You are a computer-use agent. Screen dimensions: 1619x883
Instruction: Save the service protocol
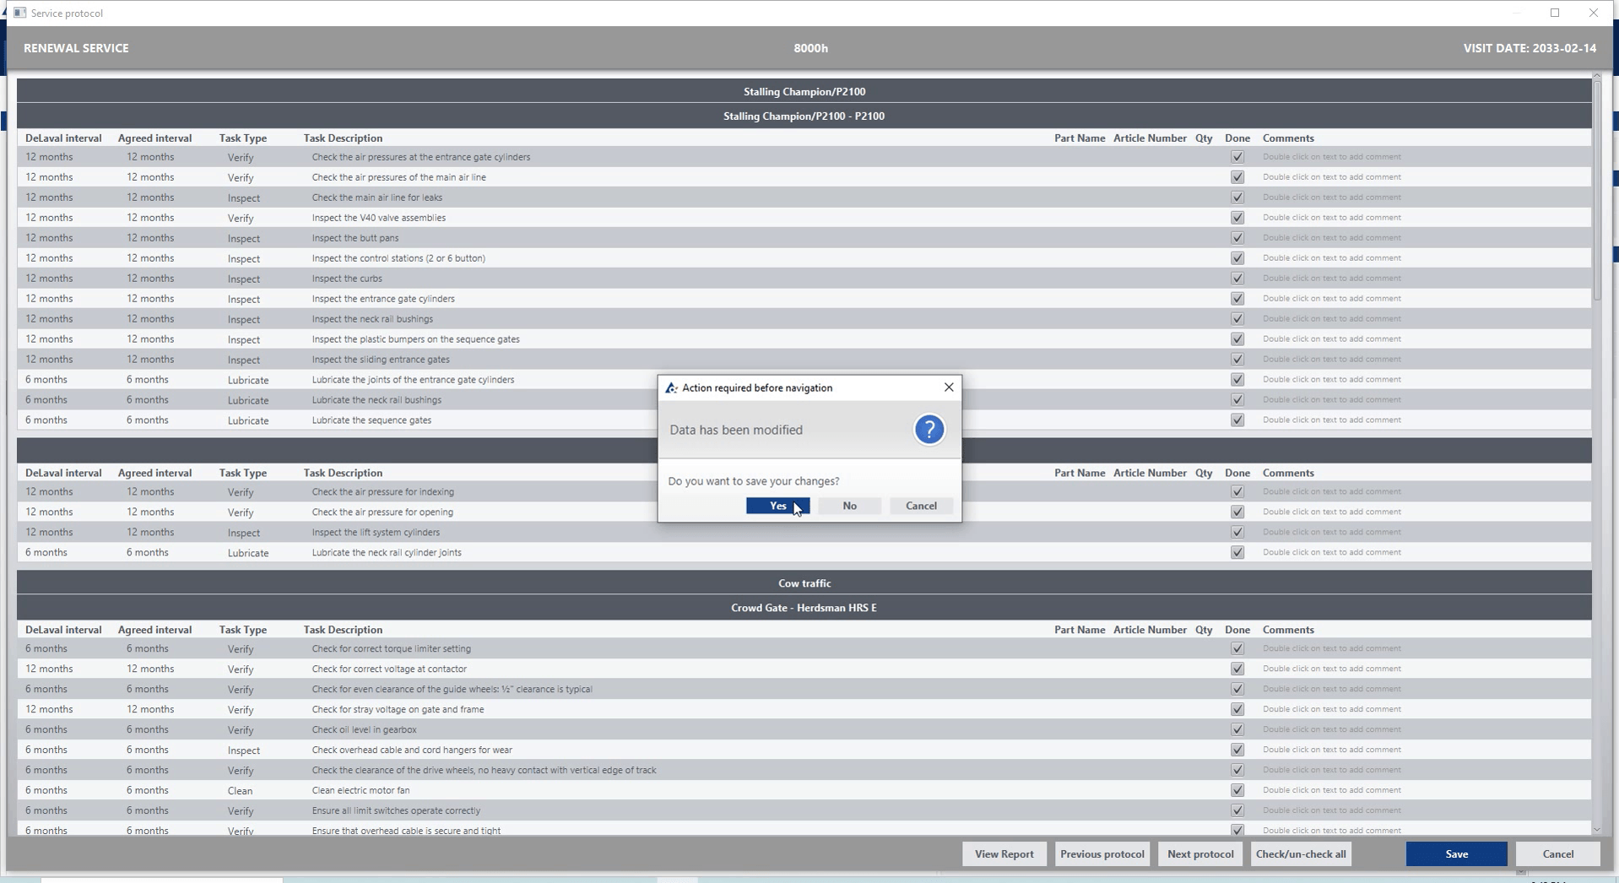1456,853
